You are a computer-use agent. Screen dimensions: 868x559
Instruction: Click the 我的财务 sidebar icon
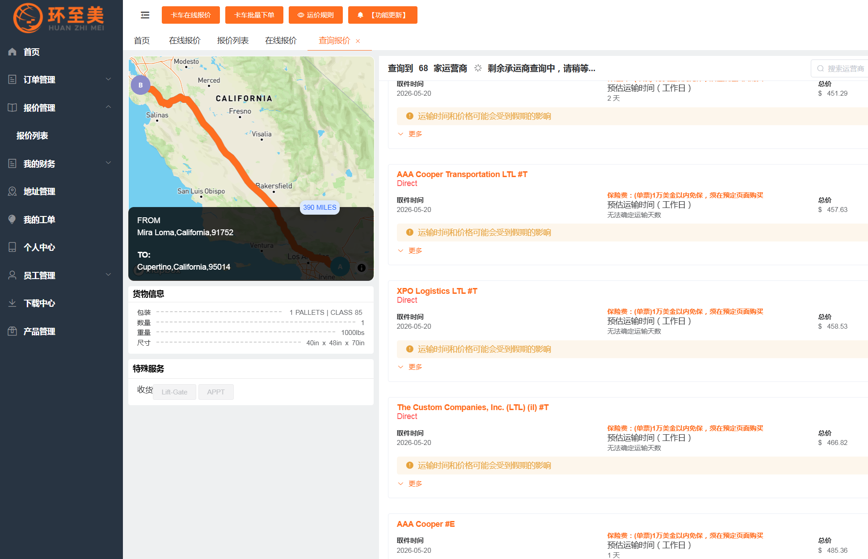pos(13,164)
